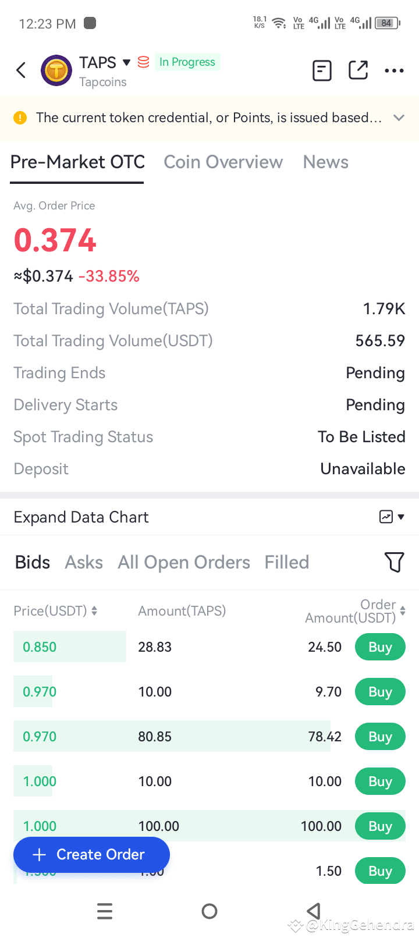
Task: Tap the yellow warning notice icon
Action: [20, 118]
